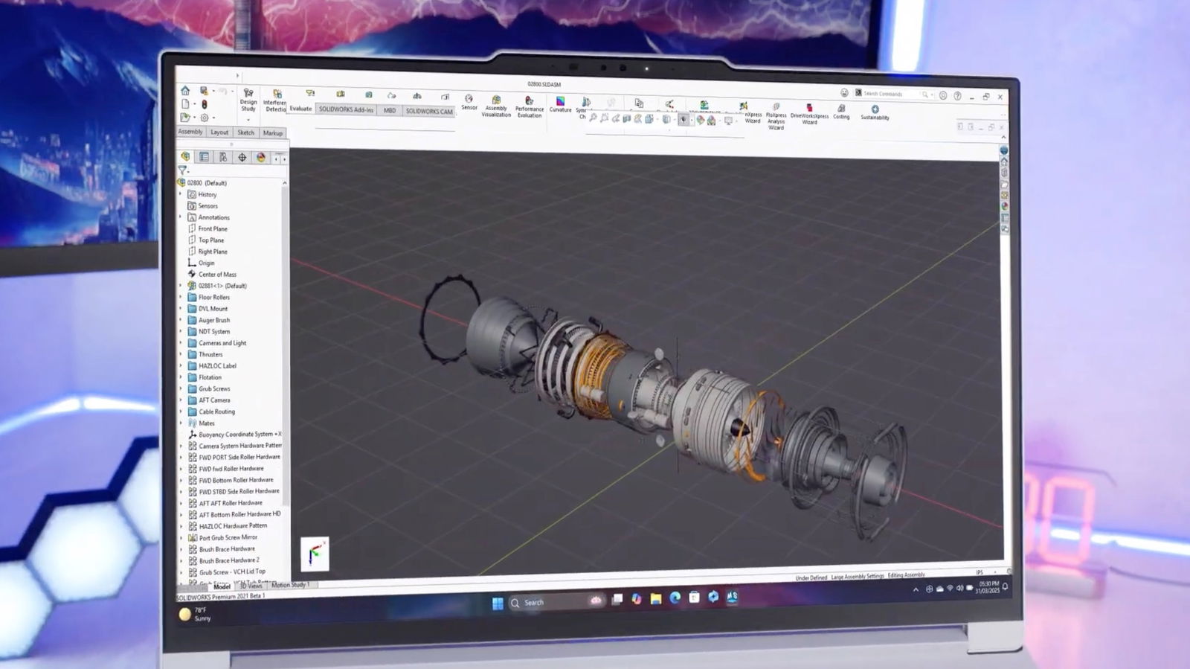The image size is (1190, 669).
Task: Open the Costing tool
Action: coord(841,112)
